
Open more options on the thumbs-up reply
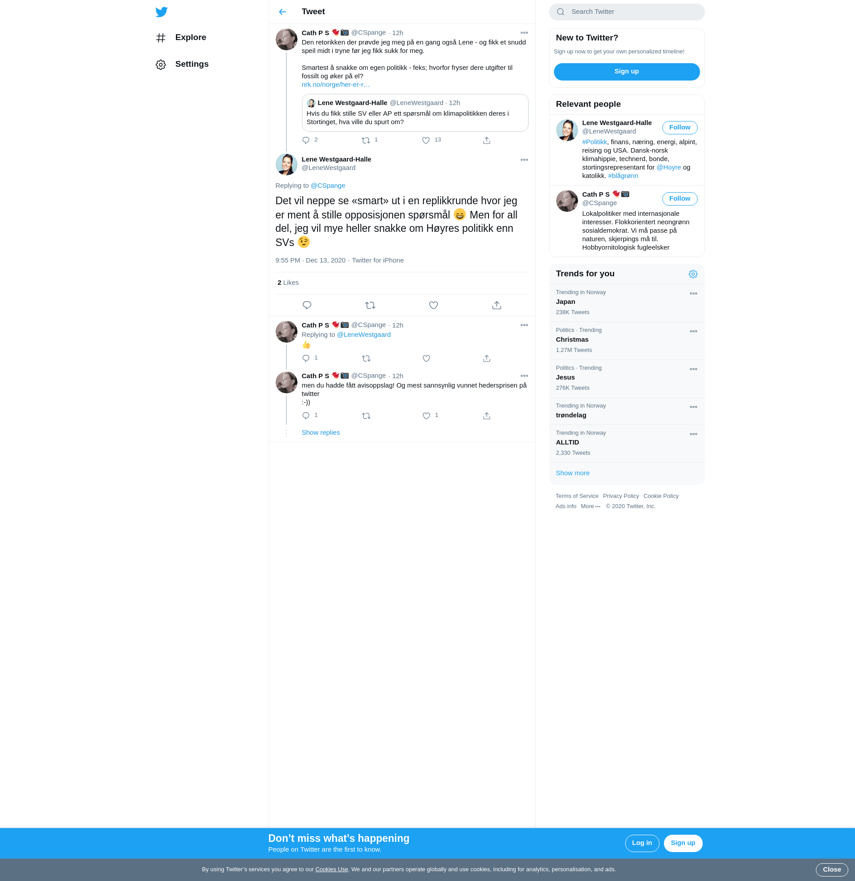point(524,325)
